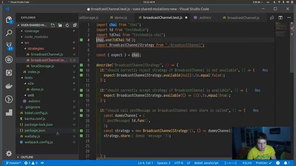The height and width of the screenshot is (166, 296).
Task: Click the clock in the top system bar
Action: tap(148, 2)
